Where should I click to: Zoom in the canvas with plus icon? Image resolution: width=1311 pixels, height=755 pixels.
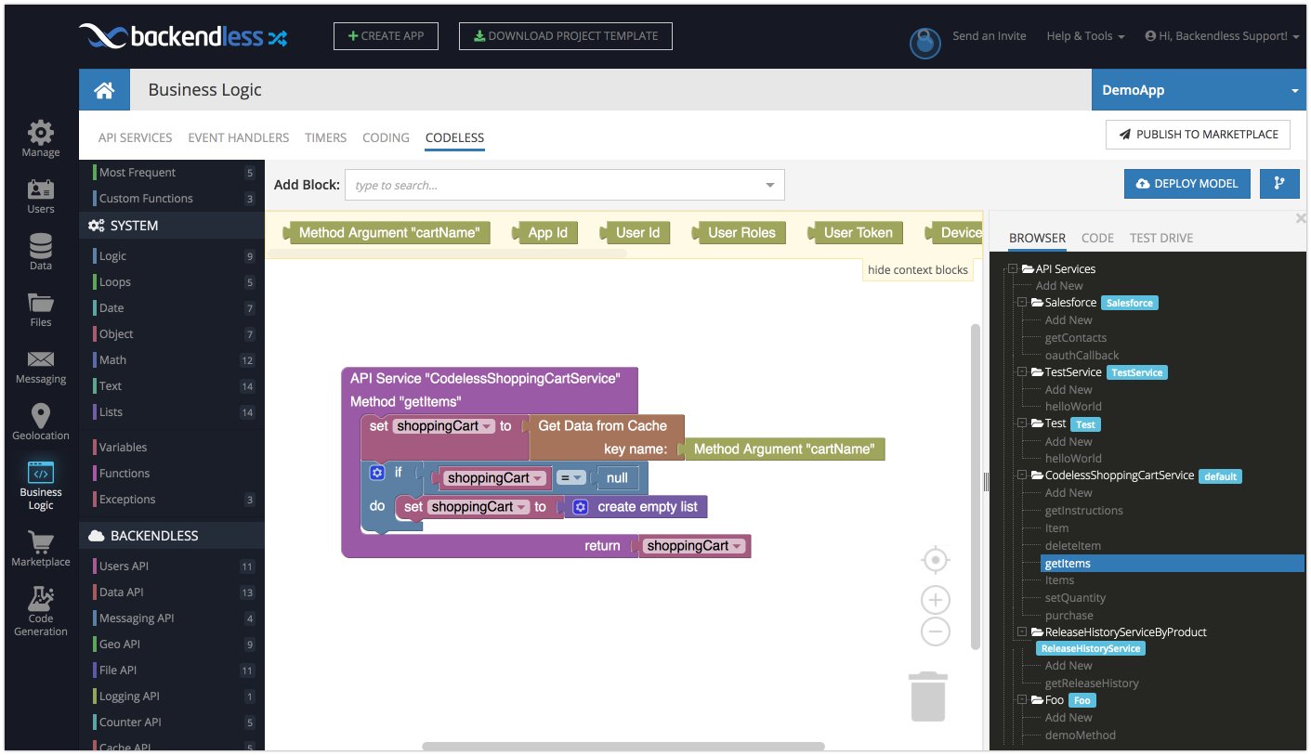click(935, 599)
